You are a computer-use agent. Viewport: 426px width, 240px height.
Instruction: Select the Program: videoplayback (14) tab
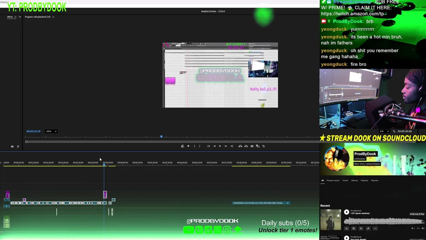[x=38, y=17]
